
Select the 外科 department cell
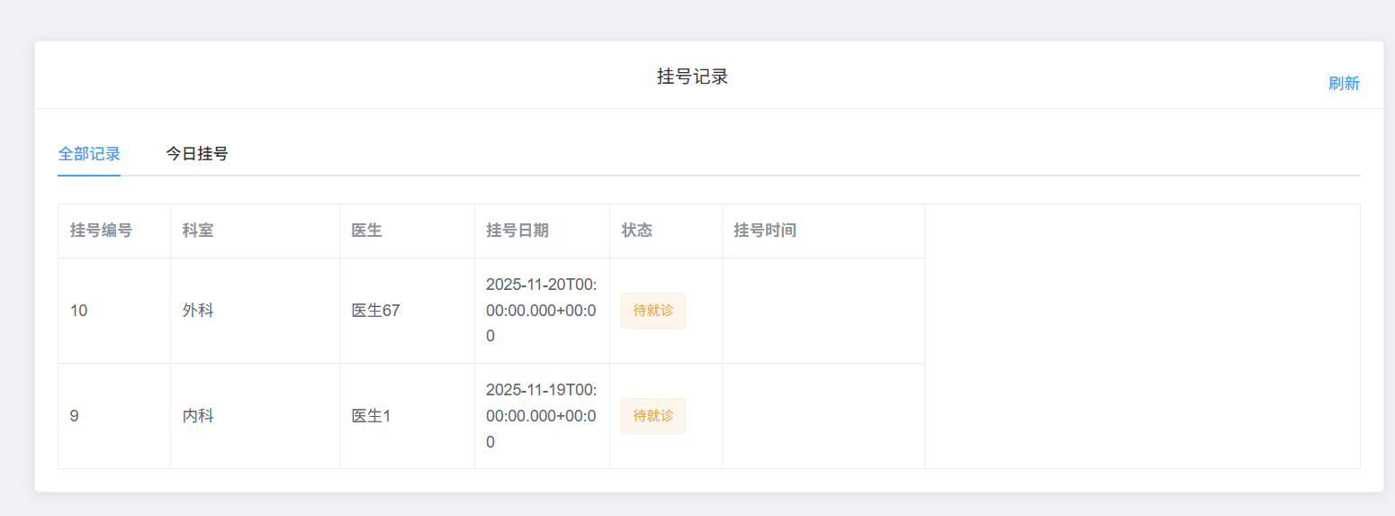pos(198,311)
